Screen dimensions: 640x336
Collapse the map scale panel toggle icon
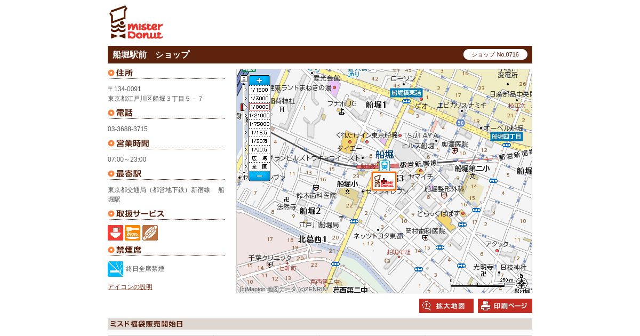244,79
